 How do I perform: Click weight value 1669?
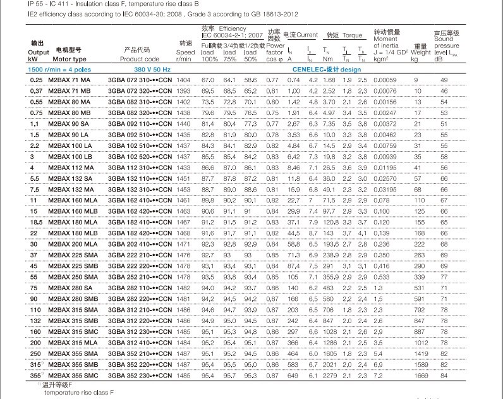[x=421, y=376]
